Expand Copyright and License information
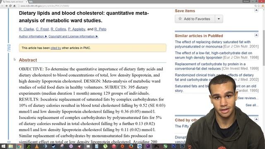 pyautogui.click(x=73, y=36)
